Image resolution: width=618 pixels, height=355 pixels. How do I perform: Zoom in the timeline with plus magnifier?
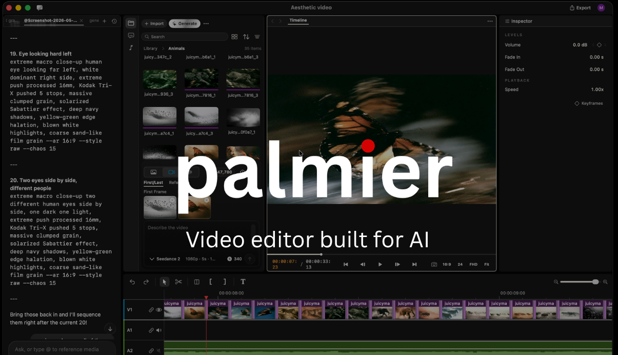(605, 282)
